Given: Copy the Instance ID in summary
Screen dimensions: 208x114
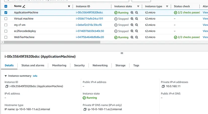Looking at the screenshot, I should point(7,86).
